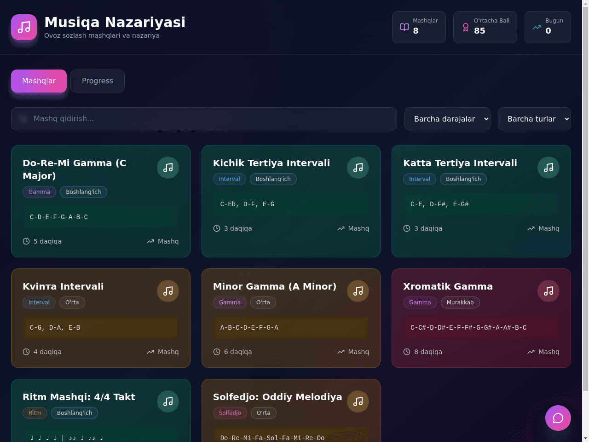
Task: Click music note icon on Xromatik Gamma card
Action: (x=549, y=291)
